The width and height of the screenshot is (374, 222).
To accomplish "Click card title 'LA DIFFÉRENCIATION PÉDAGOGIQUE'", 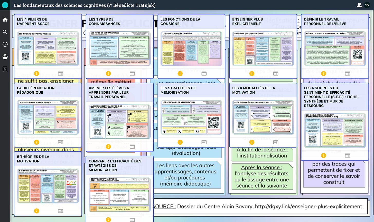I will point(36,90).
